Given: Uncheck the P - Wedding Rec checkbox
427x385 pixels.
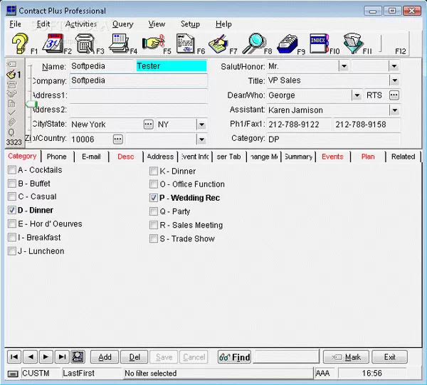Looking at the screenshot, I should (x=154, y=198).
